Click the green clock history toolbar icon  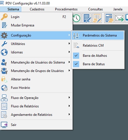pyautogui.click(x=77, y=18)
